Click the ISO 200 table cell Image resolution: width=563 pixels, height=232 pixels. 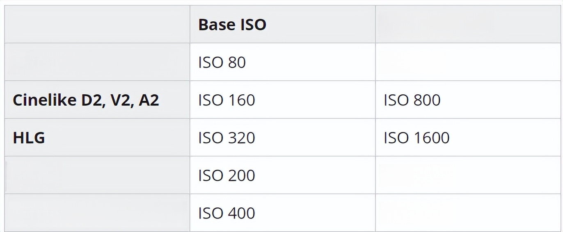(282, 175)
